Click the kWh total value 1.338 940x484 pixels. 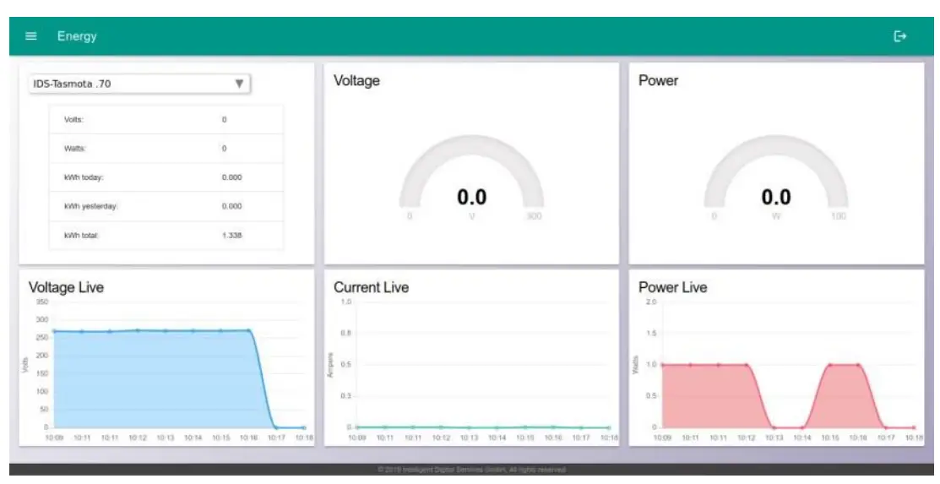pos(231,235)
